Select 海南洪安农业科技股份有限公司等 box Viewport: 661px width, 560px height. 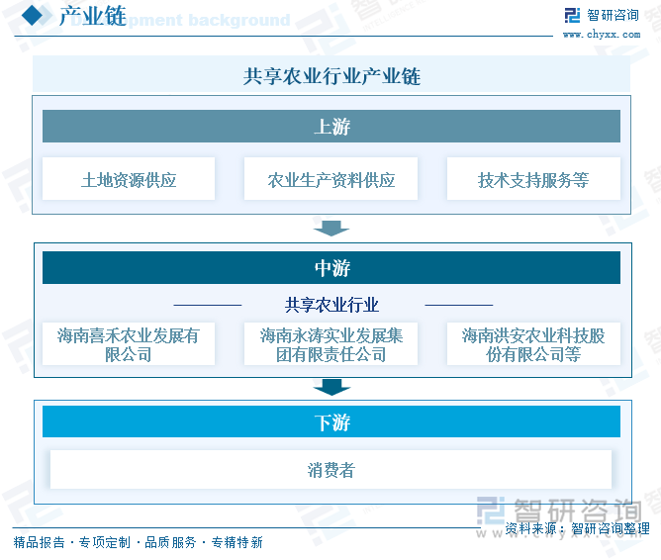533,344
